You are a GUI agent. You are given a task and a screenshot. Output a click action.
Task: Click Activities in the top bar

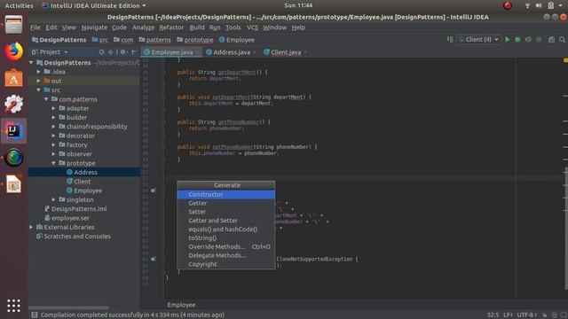(x=19, y=5)
